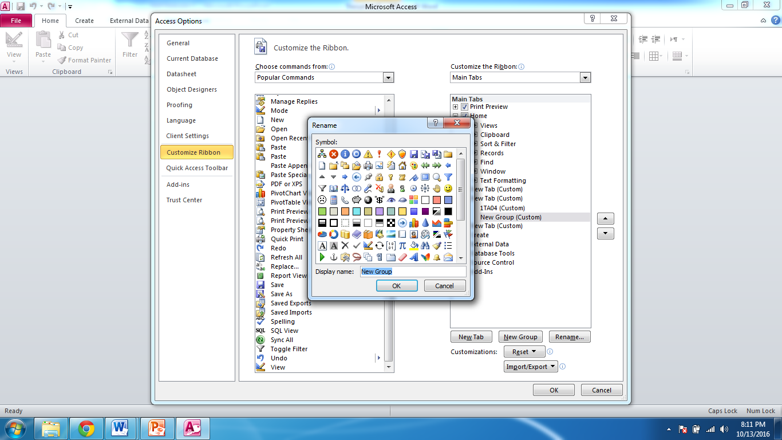Confirm the Rename dialog with OK
The image size is (782, 440).
(396, 286)
